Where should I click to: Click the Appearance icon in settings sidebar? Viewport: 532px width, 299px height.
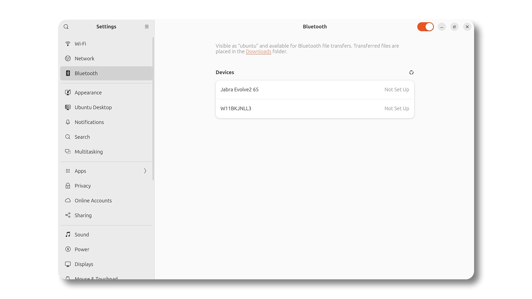click(x=68, y=92)
